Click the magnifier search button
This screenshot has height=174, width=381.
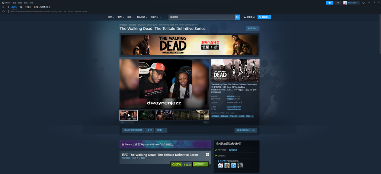[237, 17]
